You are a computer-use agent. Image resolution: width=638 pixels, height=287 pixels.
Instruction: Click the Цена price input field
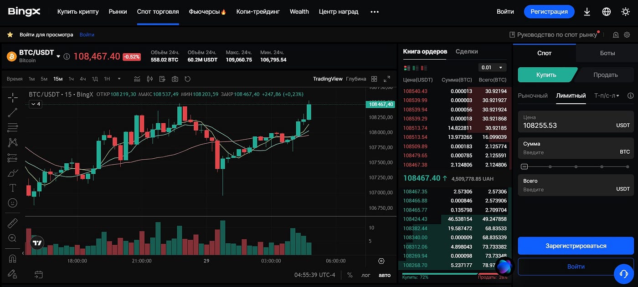[576, 121]
